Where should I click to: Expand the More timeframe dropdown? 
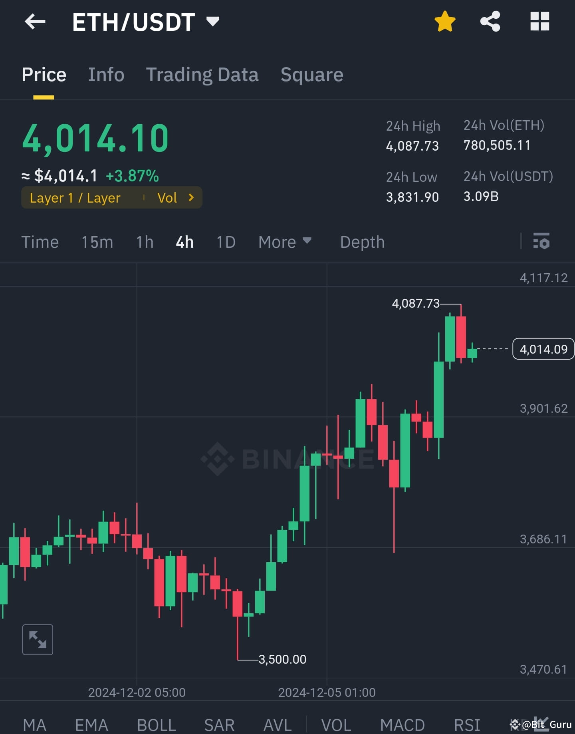(x=285, y=242)
